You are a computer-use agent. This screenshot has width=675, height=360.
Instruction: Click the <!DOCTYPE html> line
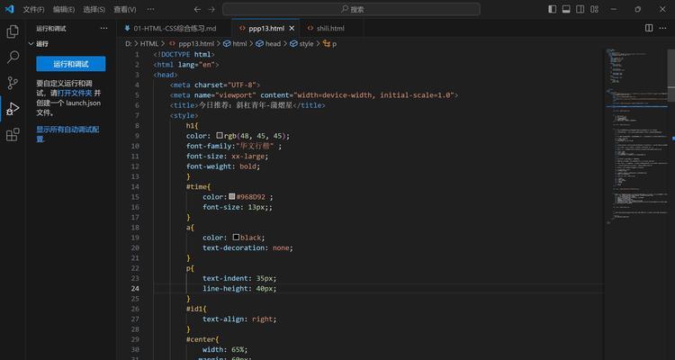[184, 54]
